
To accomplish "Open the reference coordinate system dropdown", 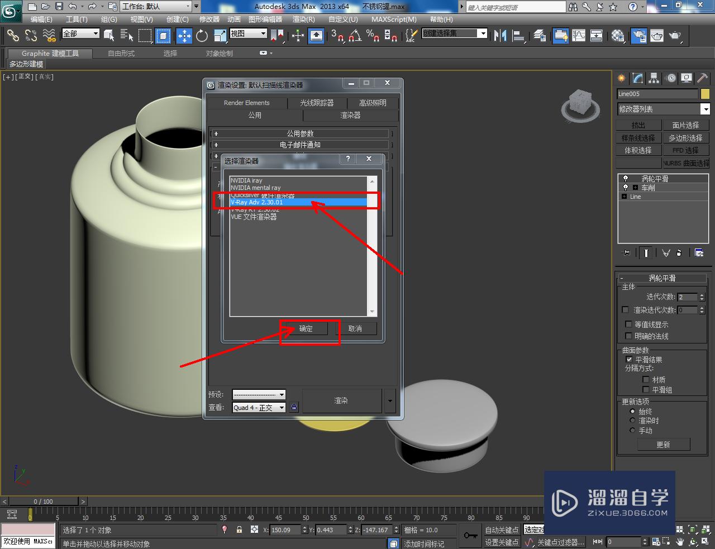I will point(249,34).
